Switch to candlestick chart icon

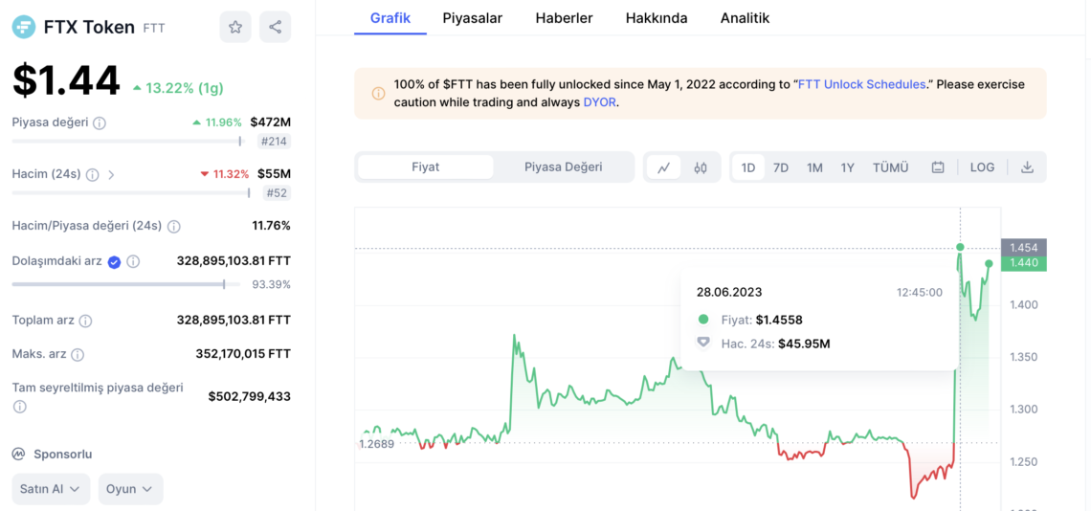(x=701, y=167)
